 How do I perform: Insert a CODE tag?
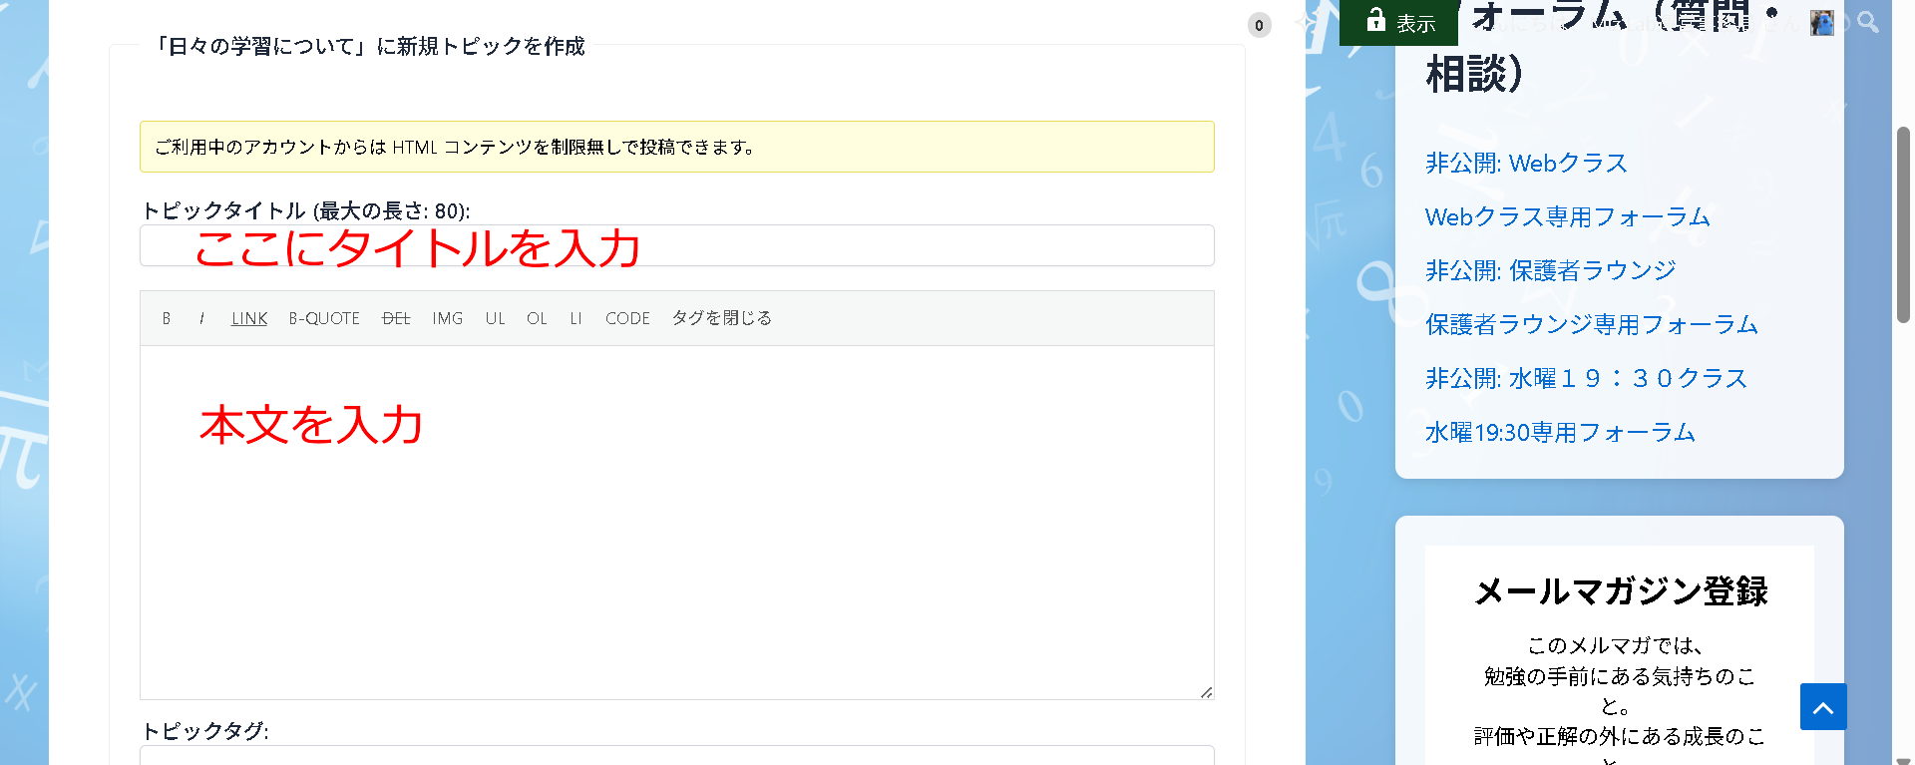click(627, 318)
